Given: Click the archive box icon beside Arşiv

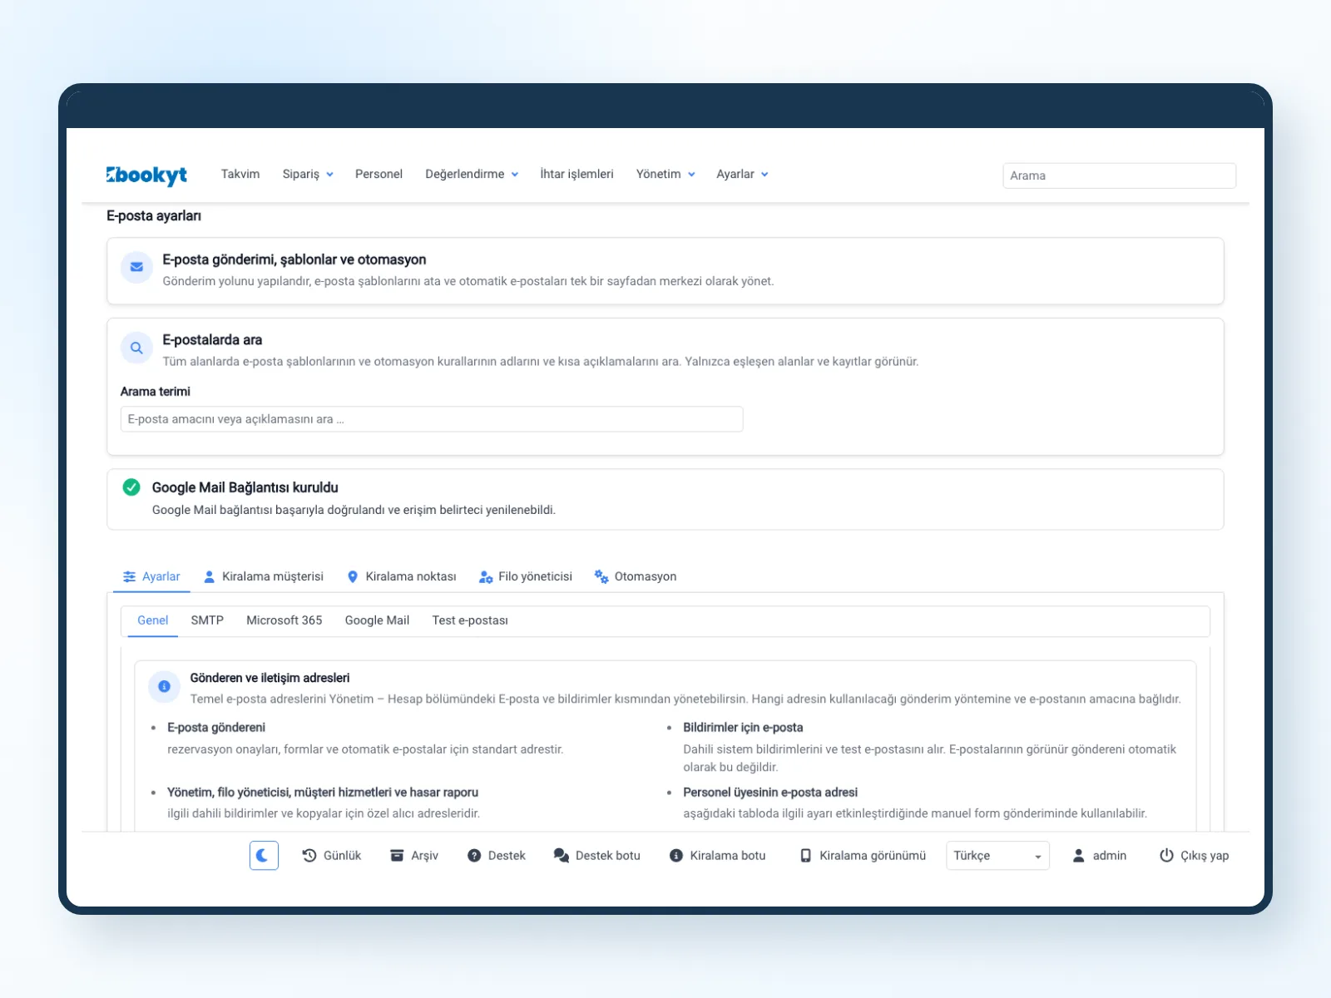Looking at the screenshot, I should tap(397, 855).
